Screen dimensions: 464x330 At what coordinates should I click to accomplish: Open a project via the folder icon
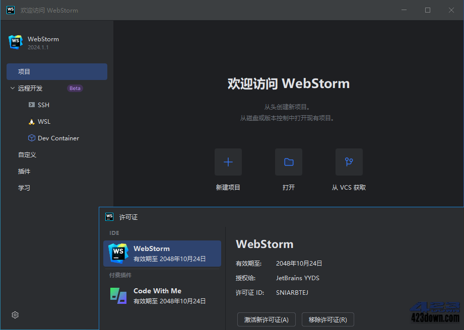[288, 162]
